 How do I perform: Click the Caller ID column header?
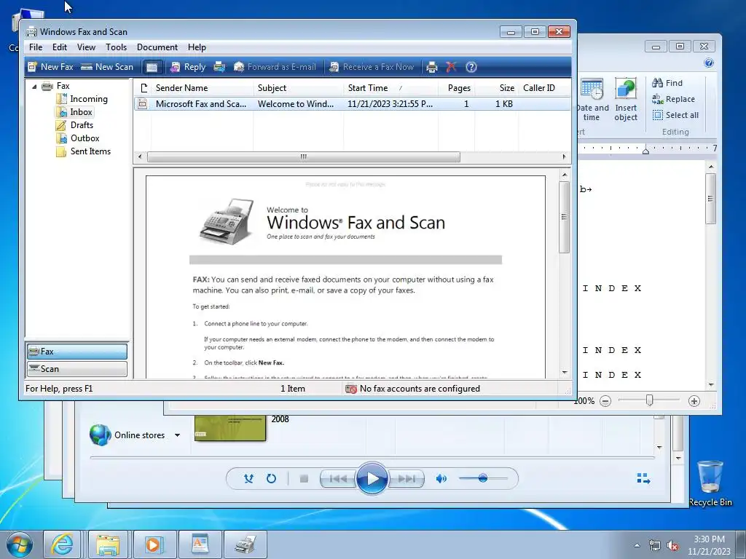(543, 88)
